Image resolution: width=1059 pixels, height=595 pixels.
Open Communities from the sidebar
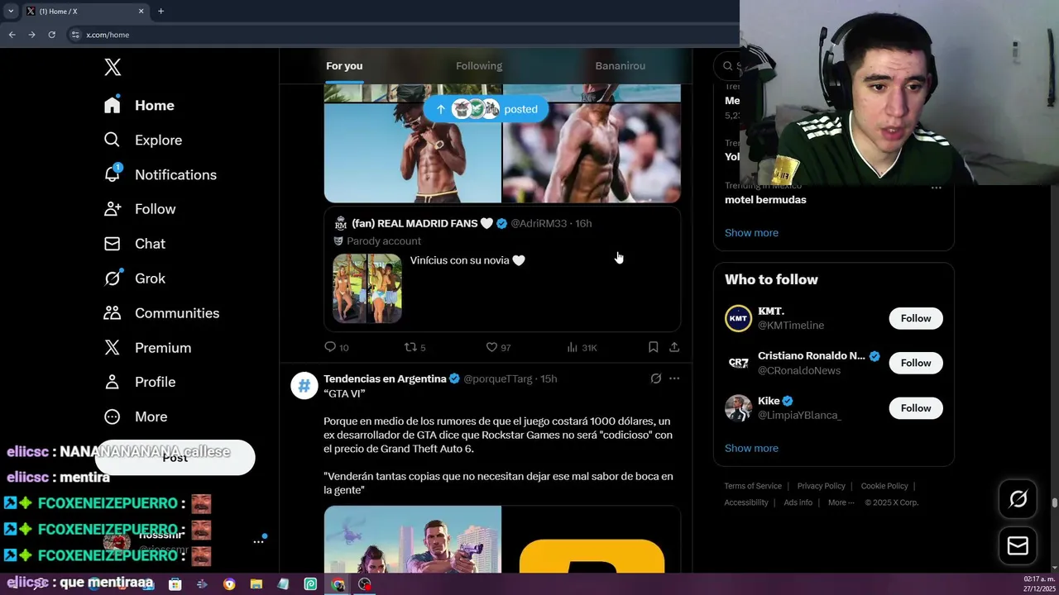[161, 313]
